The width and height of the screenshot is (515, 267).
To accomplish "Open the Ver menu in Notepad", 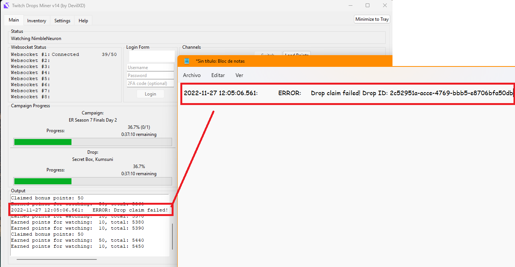I will coord(239,75).
